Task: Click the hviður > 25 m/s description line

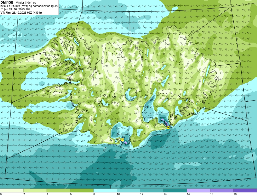Action: (x=29, y=6)
